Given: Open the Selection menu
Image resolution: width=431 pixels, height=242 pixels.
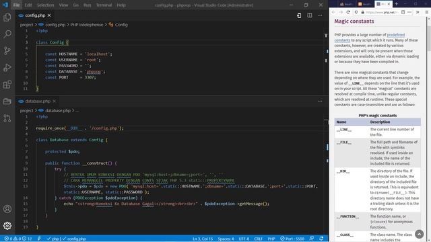Looking at the screenshot, I should click(45, 5).
